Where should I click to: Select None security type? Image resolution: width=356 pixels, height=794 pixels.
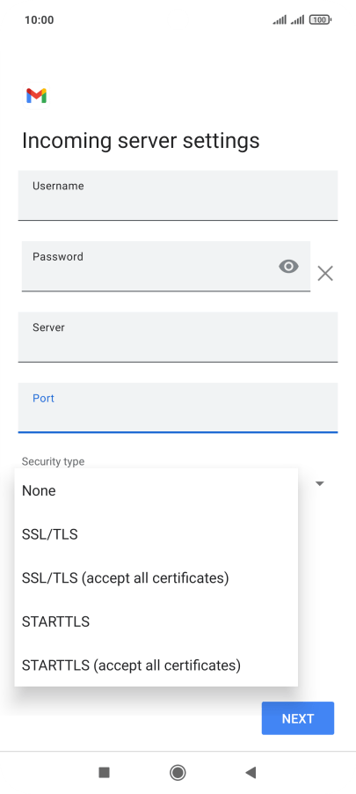click(x=156, y=490)
